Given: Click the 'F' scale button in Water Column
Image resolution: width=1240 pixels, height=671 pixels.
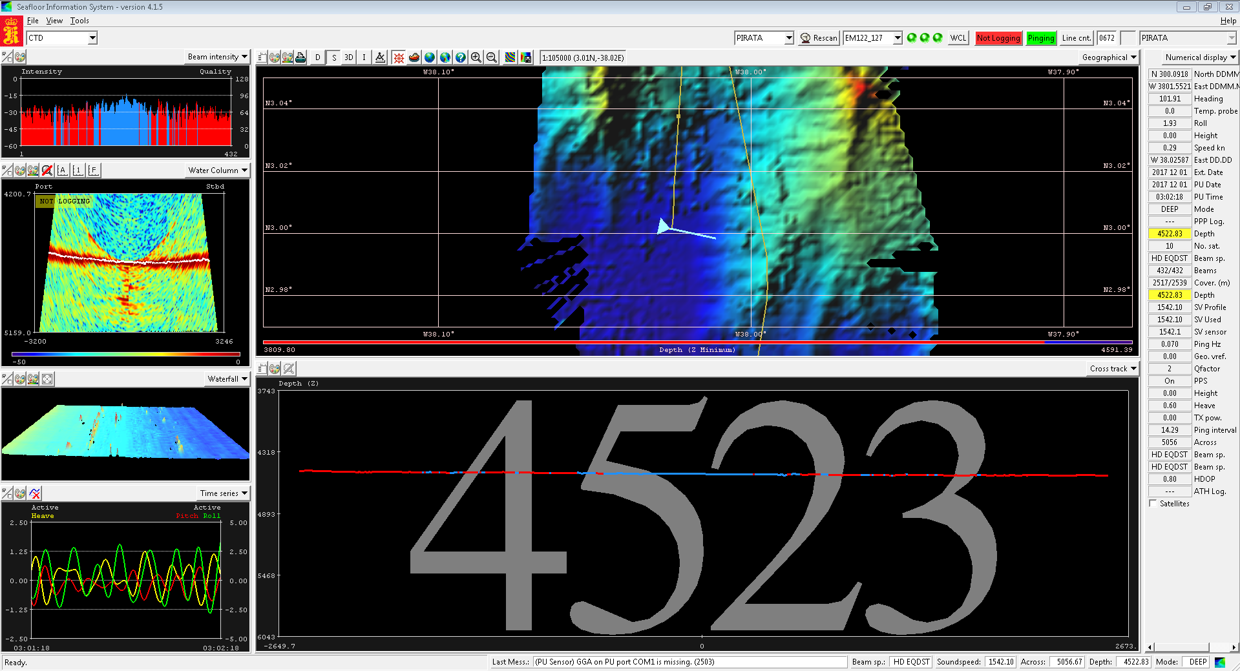Looking at the screenshot, I should pos(93,170).
